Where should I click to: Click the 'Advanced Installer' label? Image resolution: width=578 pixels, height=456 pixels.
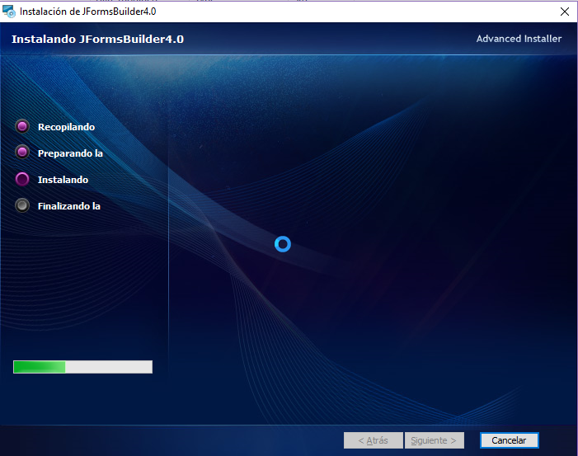(x=519, y=39)
